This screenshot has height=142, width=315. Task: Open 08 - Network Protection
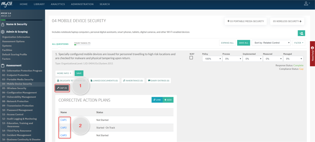click(15, 101)
